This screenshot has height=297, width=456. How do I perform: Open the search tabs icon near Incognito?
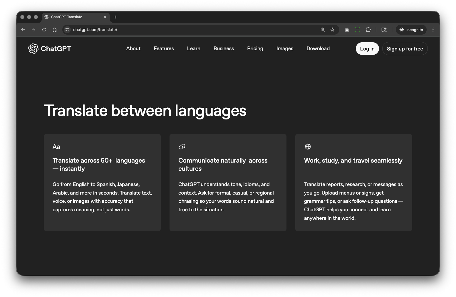384,30
